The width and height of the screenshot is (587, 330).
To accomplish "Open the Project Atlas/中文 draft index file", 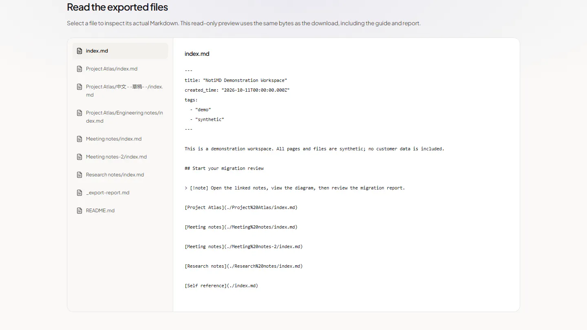I will tap(120, 91).
